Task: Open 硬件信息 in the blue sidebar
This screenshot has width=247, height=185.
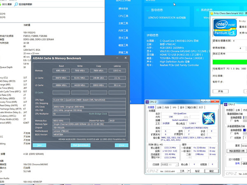Action: coord(123,9)
